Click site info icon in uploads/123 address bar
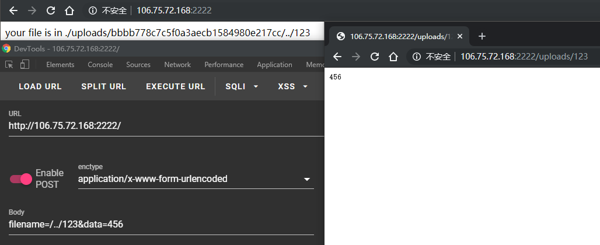The image size is (600, 245). coord(417,57)
